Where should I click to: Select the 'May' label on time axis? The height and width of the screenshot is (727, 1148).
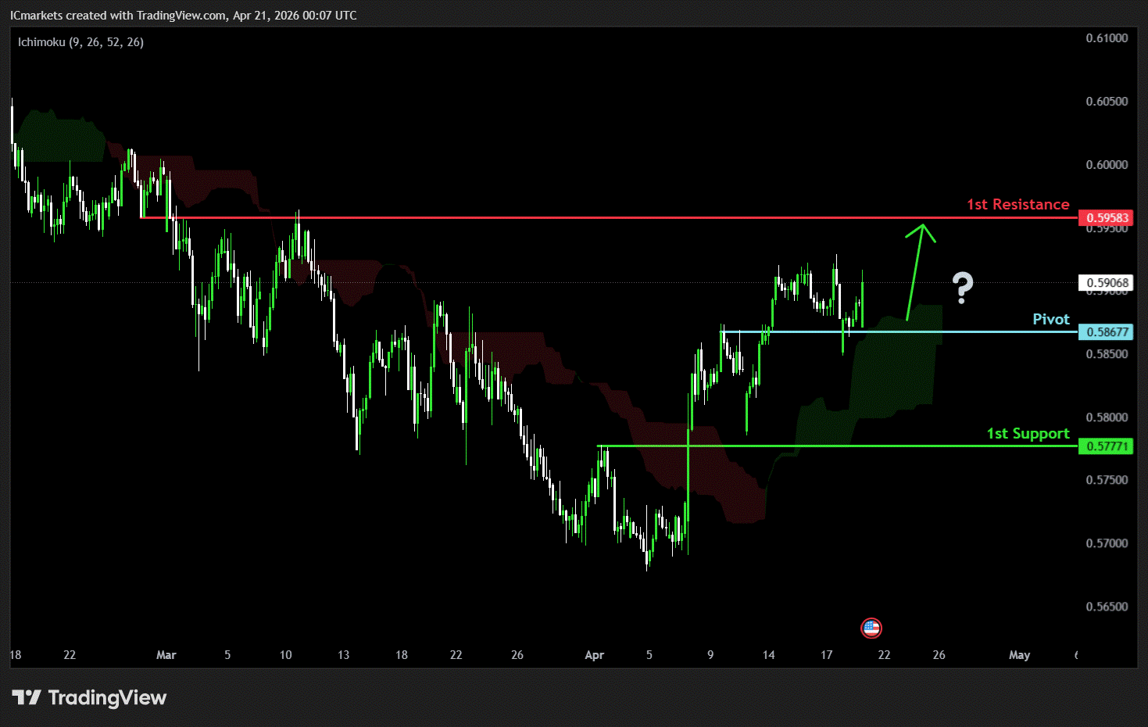tap(1019, 655)
